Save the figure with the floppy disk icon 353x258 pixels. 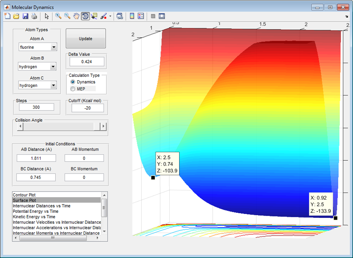point(25,16)
